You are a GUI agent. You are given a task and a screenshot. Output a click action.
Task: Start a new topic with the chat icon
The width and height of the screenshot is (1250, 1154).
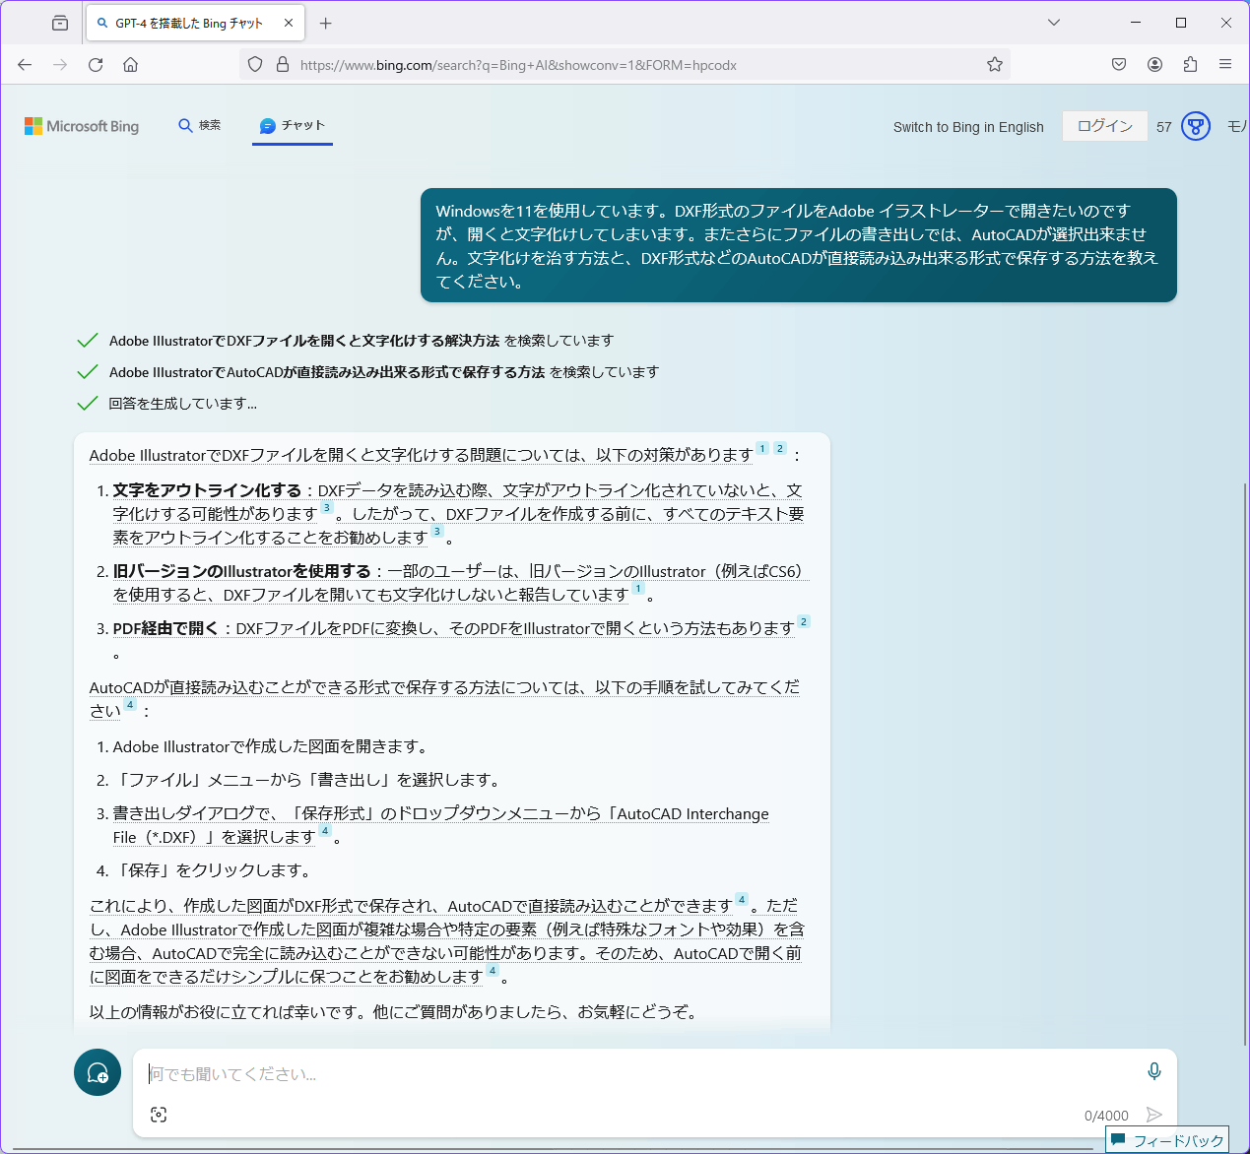[98, 1072]
